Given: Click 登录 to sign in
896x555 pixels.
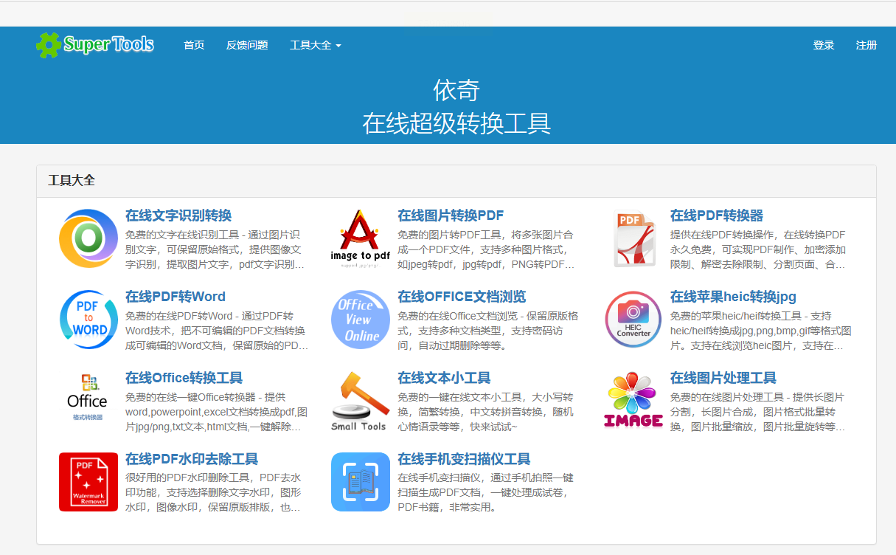Looking at the screenshot, I should click(824, 45).
